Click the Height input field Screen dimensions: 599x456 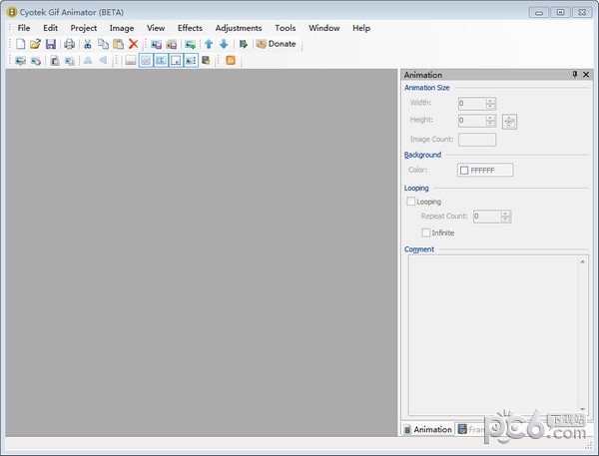coord(472,121)
